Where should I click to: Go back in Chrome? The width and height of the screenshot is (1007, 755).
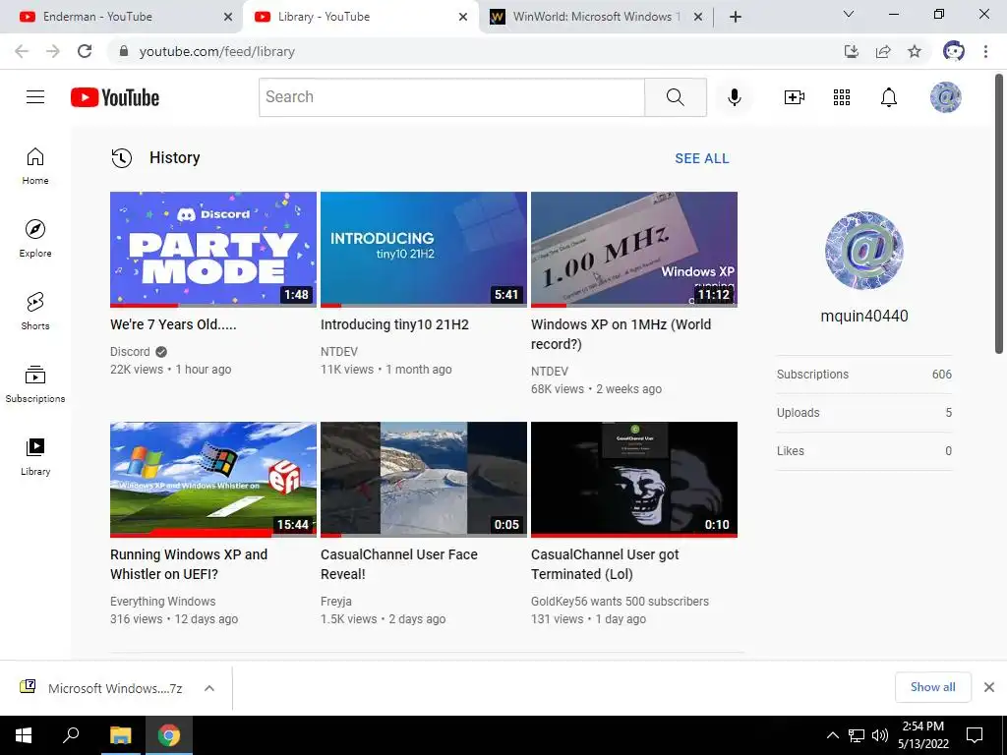tap(22, 51)
